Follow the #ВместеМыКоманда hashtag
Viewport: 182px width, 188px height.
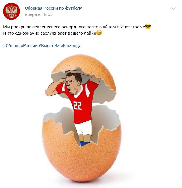pos(60,46)
